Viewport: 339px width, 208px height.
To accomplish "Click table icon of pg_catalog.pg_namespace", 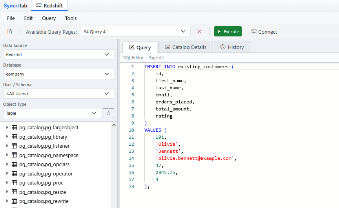I will 14,155.
